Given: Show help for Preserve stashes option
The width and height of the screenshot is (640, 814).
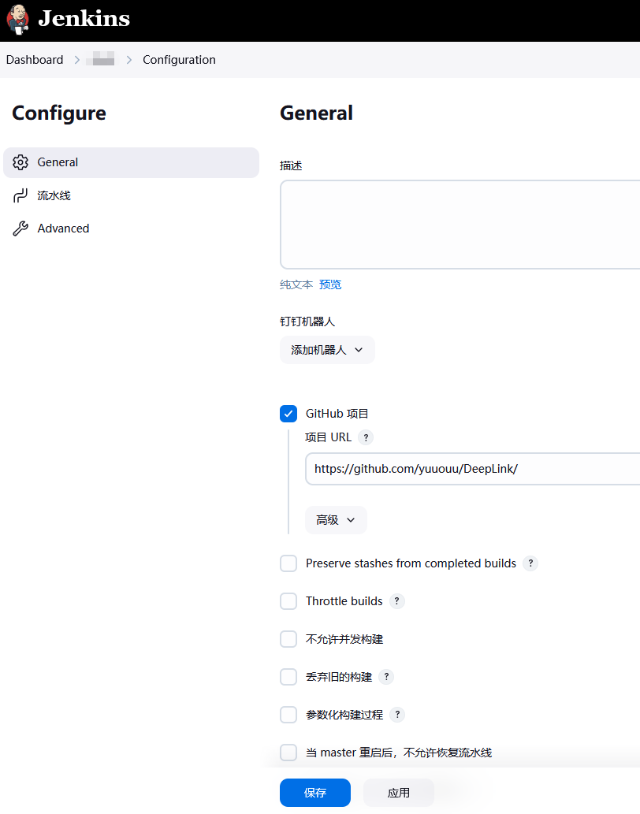Looking at the screenshot, I should pyautogui.click(x=530, y=563).
